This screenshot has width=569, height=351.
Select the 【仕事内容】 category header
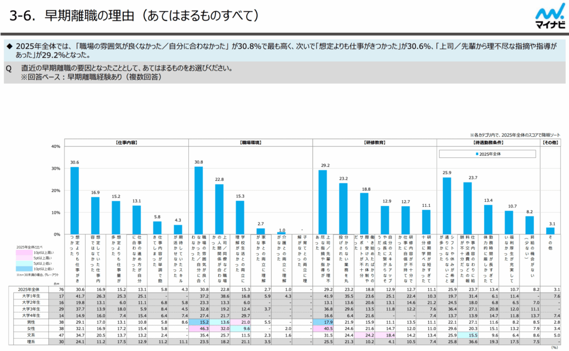point(127,142)
